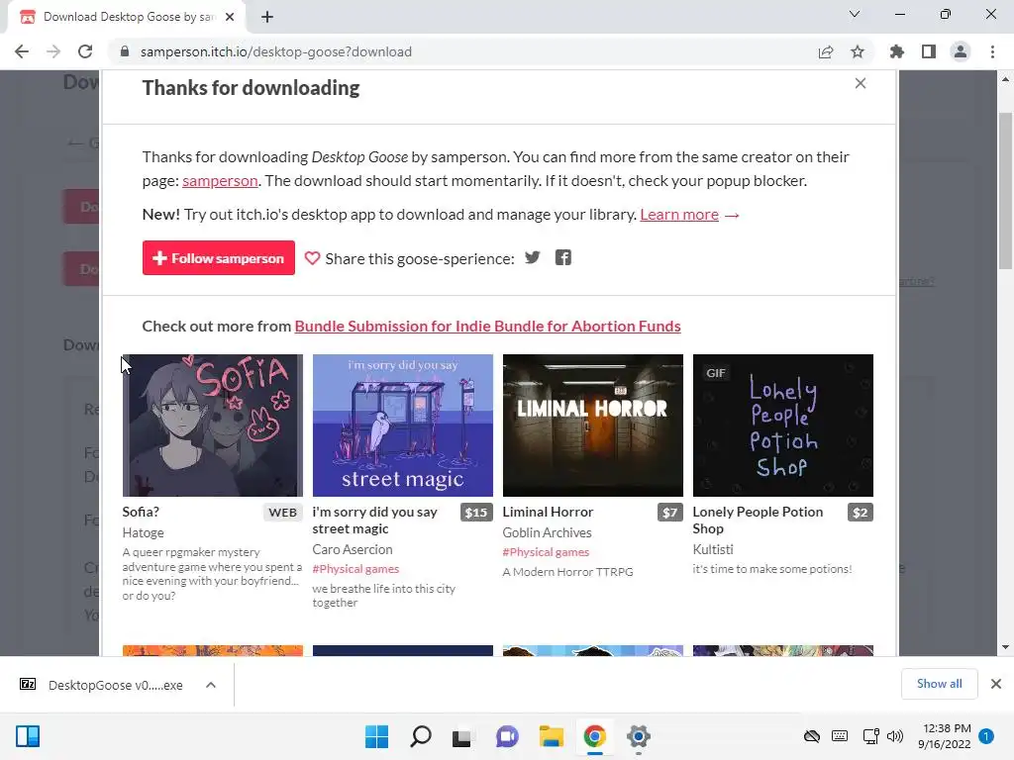Toggle the Chrome side panel
This screenshot has height=760, width=1014.
(x=929, y=51)
